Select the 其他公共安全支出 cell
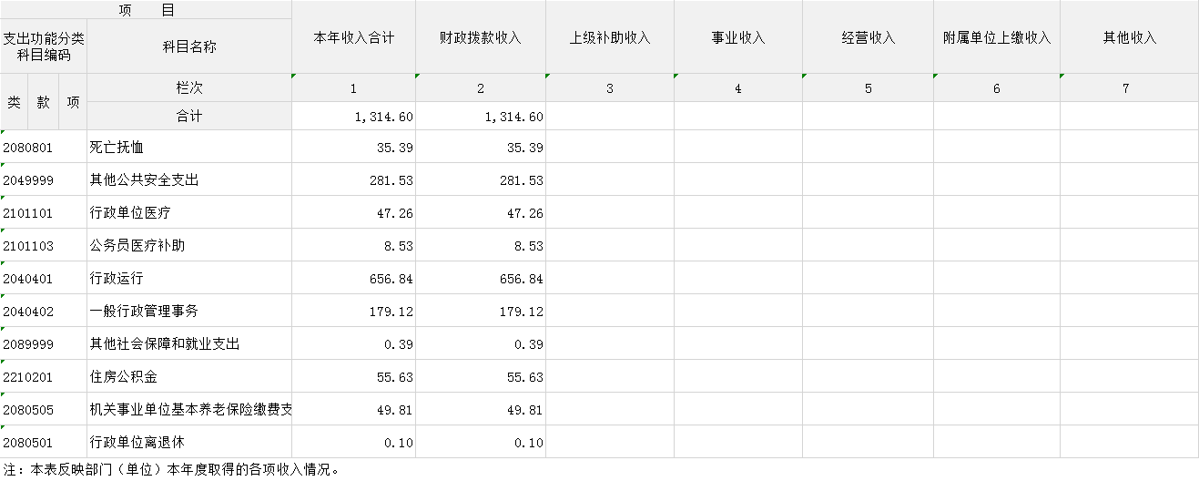This screenshot has width=1199, height=481. tap(144, 180)
